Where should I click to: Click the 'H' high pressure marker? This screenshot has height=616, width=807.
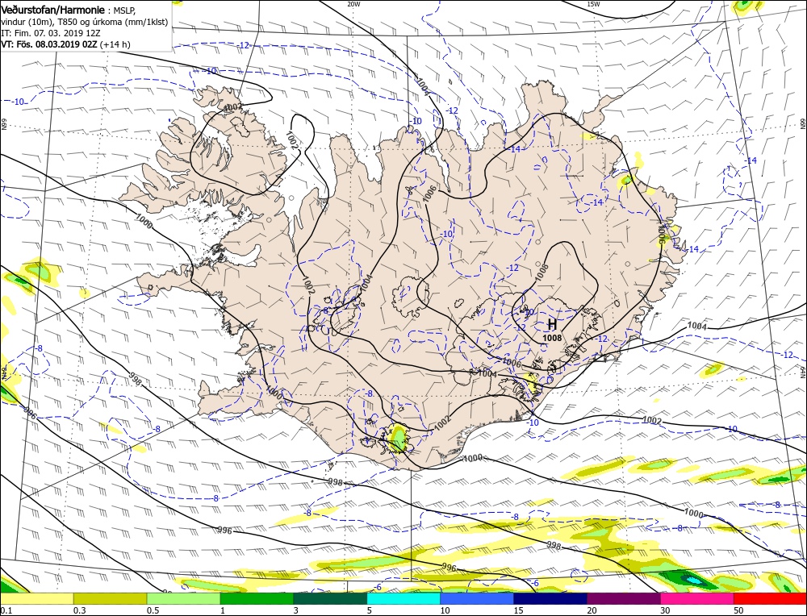(x=552, y=324)
